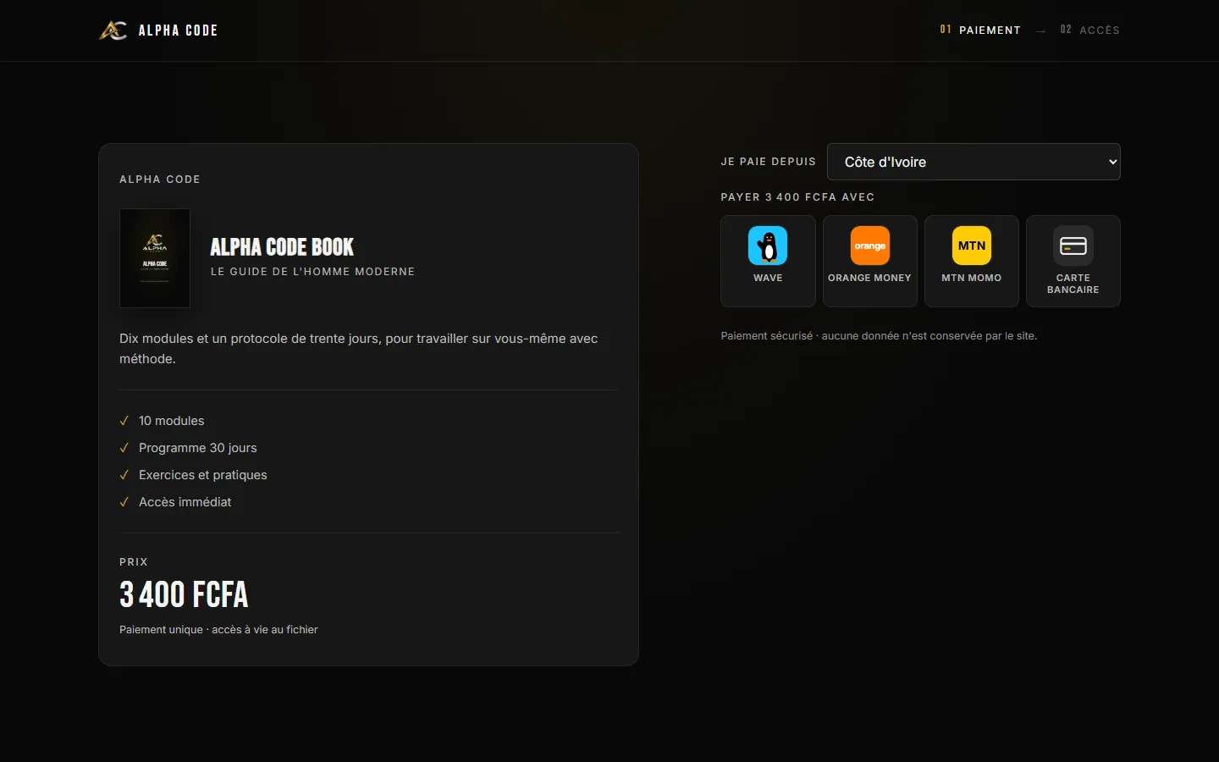Screen dimensions: 1219x762
Task: Click 'Paiement unique · accès à vie au fichier'
Action: [218, 630]
